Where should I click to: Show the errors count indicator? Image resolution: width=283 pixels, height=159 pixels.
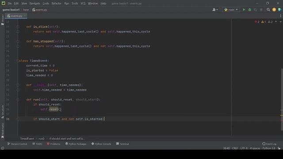[257, 22]
